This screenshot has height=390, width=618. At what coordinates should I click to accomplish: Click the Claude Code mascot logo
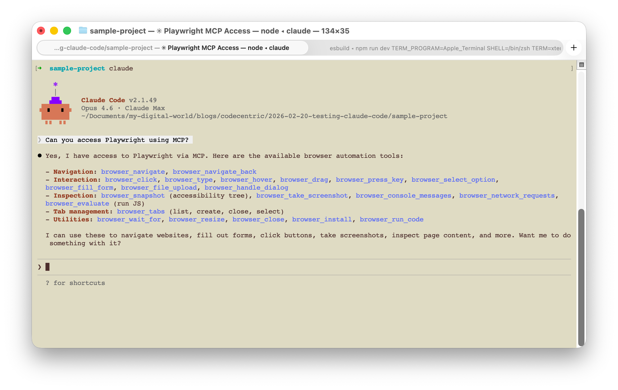pos(55,112)
